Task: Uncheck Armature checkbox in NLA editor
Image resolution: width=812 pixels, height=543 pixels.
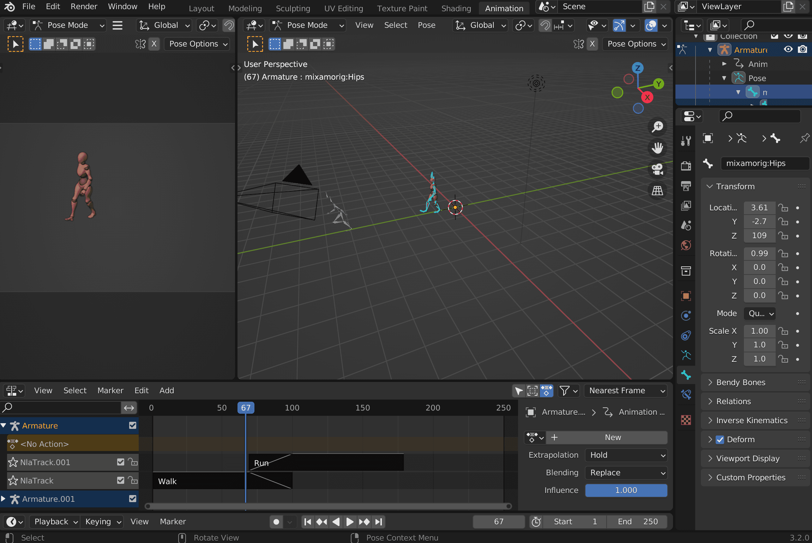Action: tap(133, 425)
